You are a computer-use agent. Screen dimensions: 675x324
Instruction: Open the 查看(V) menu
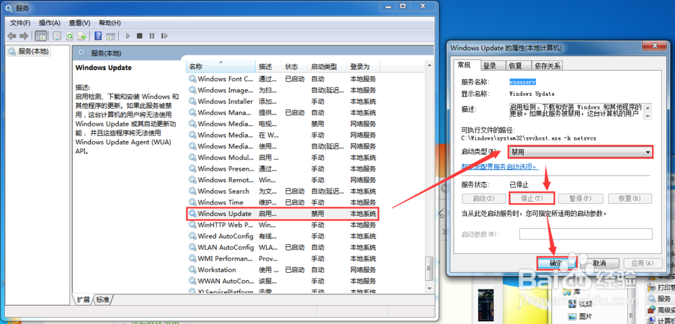coord(80,23)
